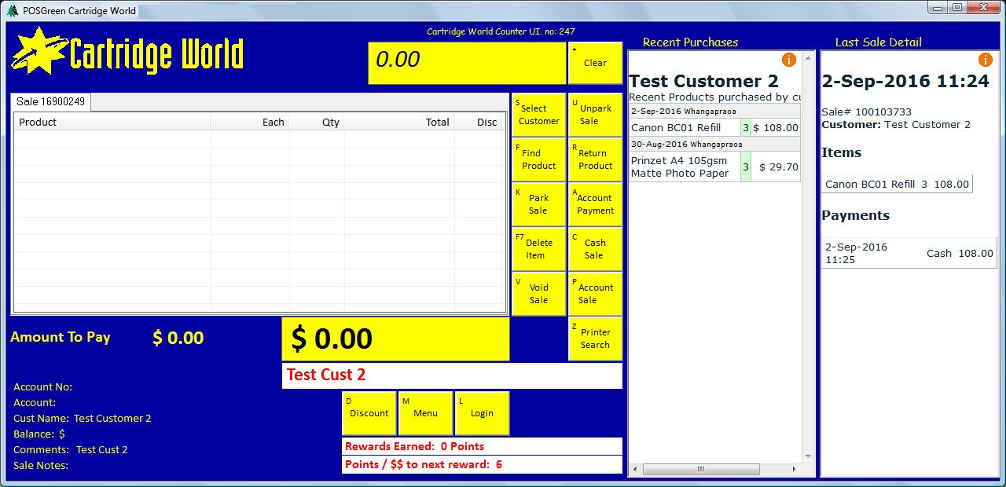Click the Recent Purchases orange info icon

(789, 60)
